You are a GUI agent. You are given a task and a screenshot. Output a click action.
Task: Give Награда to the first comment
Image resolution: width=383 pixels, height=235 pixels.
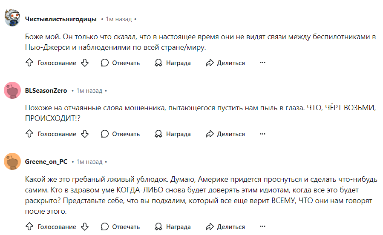tap(173, 63)
